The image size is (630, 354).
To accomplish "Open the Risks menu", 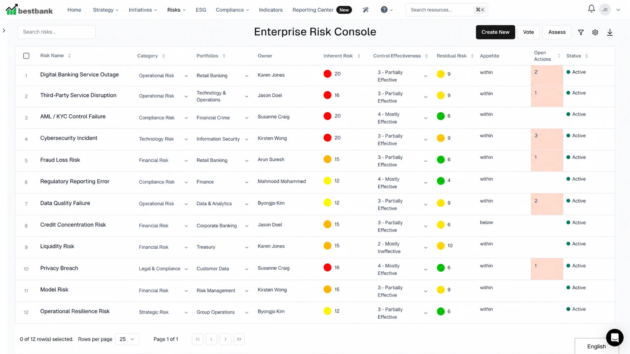I will tap(176, 10).
